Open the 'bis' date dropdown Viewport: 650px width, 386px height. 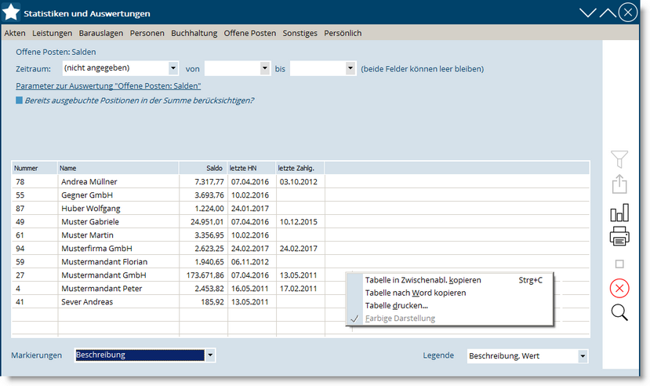pos(350,68)
